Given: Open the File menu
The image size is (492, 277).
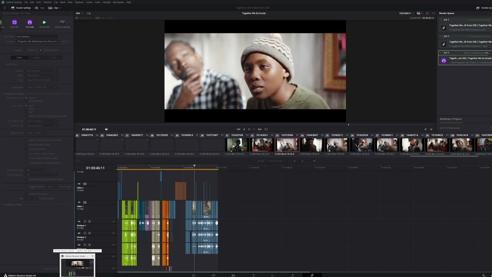Looking at the screenshot, I should [x=26, y=2].
